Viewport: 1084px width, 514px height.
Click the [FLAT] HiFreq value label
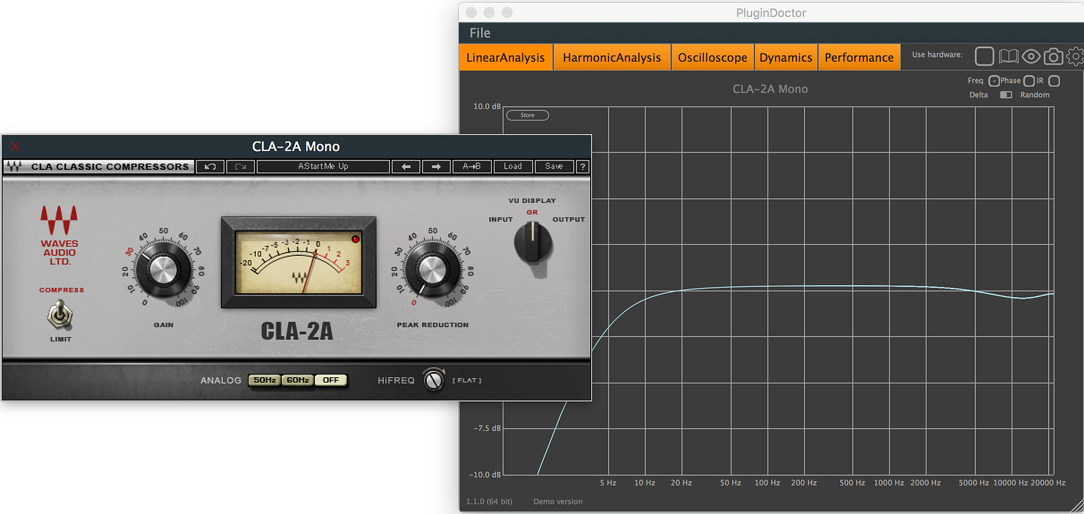click(467, 381)
